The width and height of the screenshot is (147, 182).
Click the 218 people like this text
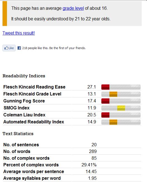tap(54, 48)
